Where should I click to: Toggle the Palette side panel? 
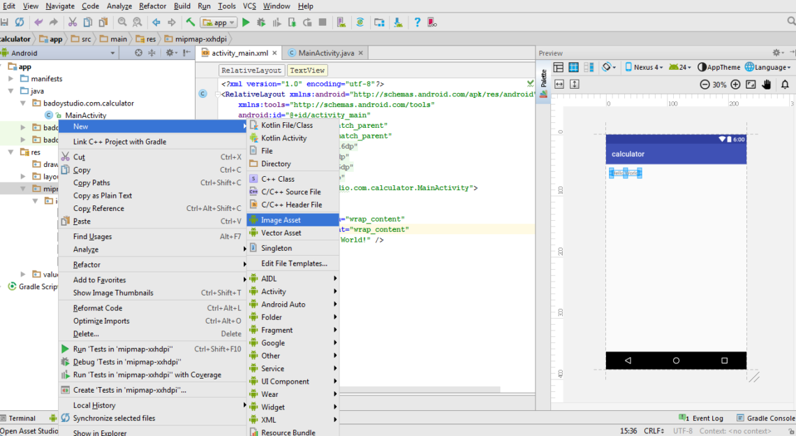pyautogui.click(x=544, y=78)
